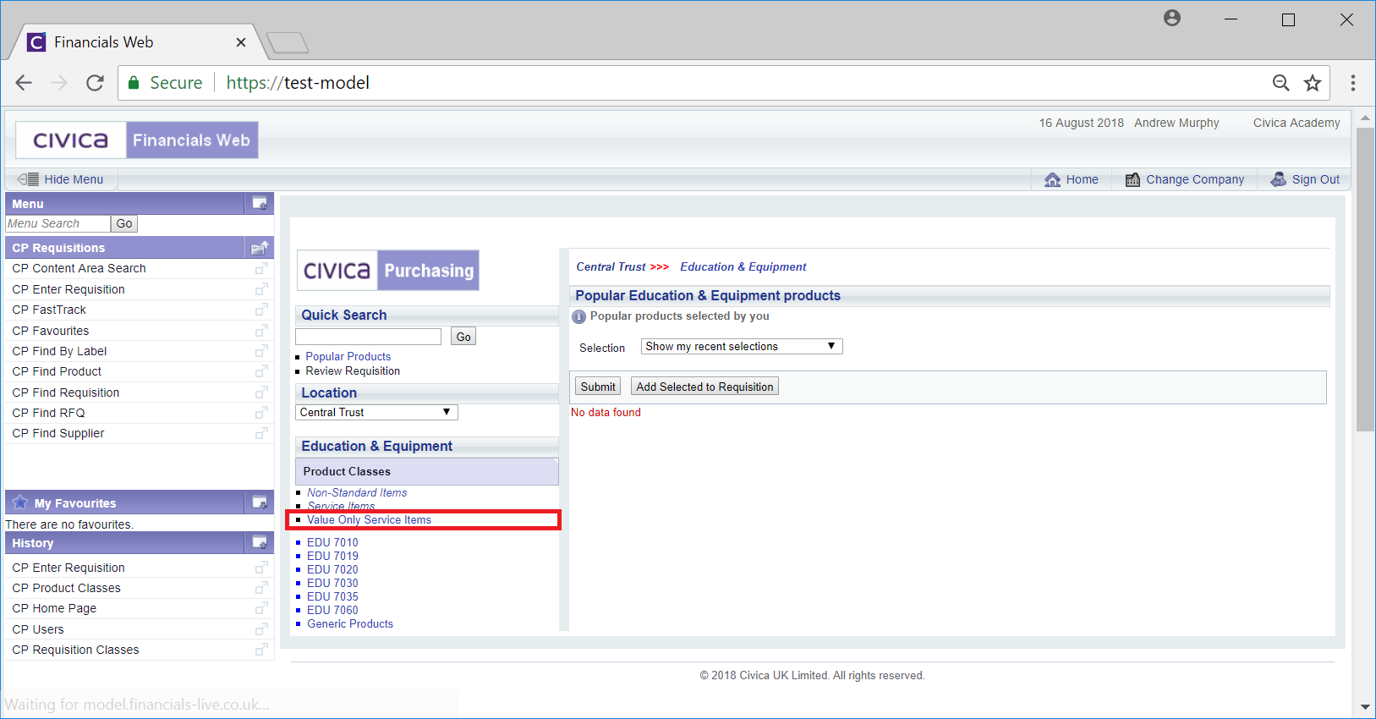The image size is (1376, 719).
Task: Click the Menu Search Go button
Action: (x=124, y=223)
